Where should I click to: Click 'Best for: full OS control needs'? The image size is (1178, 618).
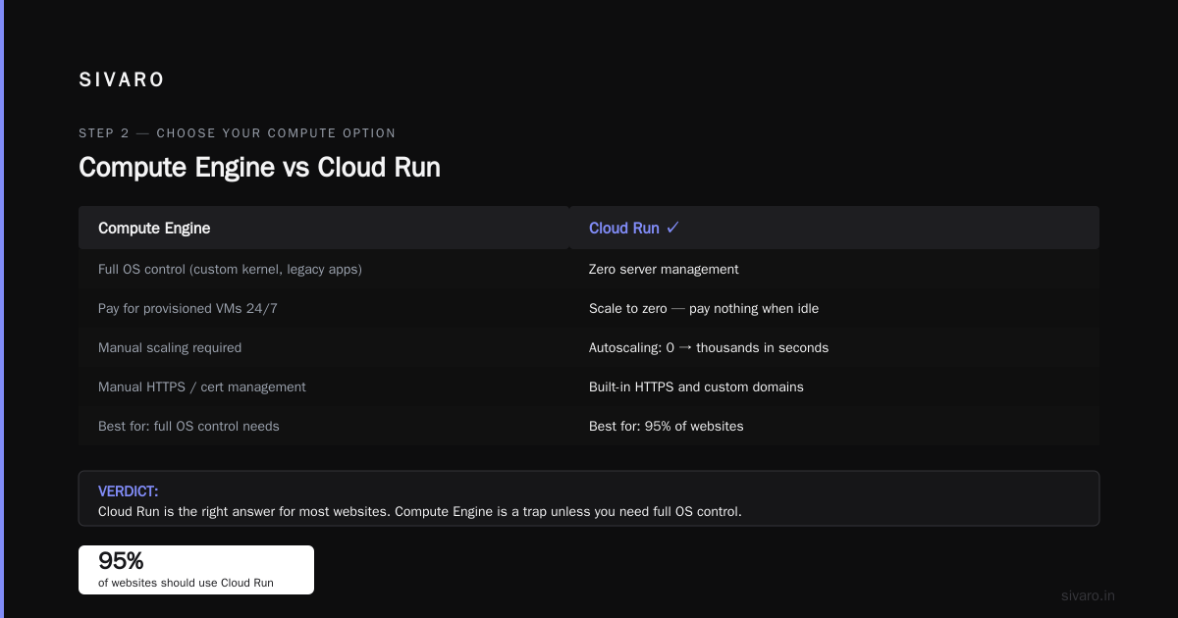[188, 426]
